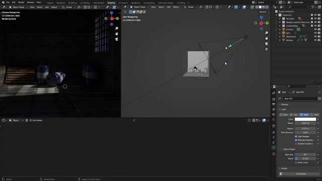Click pan hand icon in User Perspective viewport
322x181 pixels.
point(266,38)
